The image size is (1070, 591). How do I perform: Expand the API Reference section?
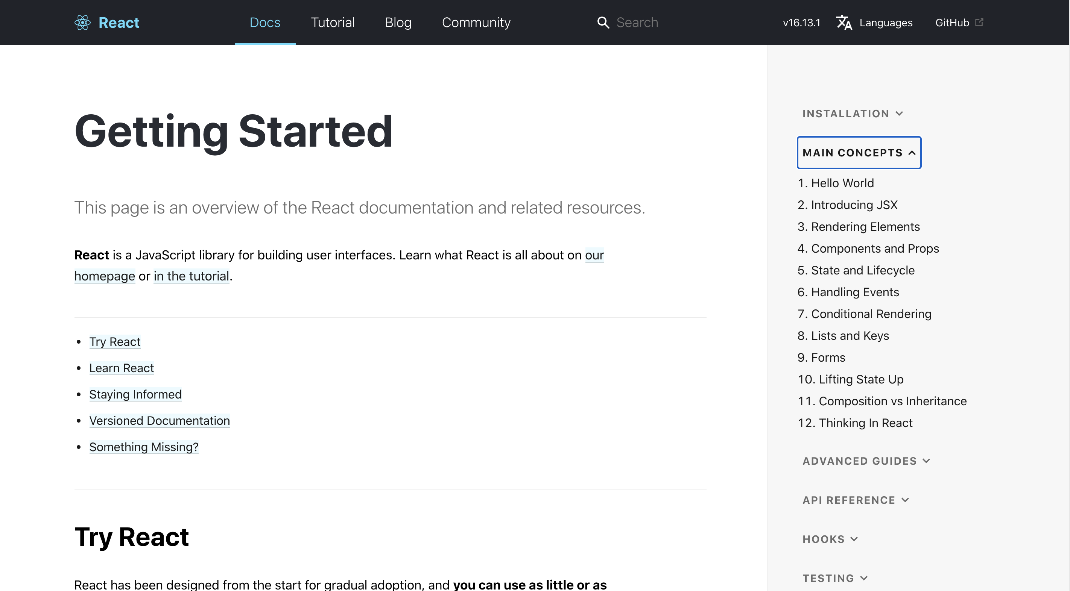pyautogui.click(x=856, y=500)
